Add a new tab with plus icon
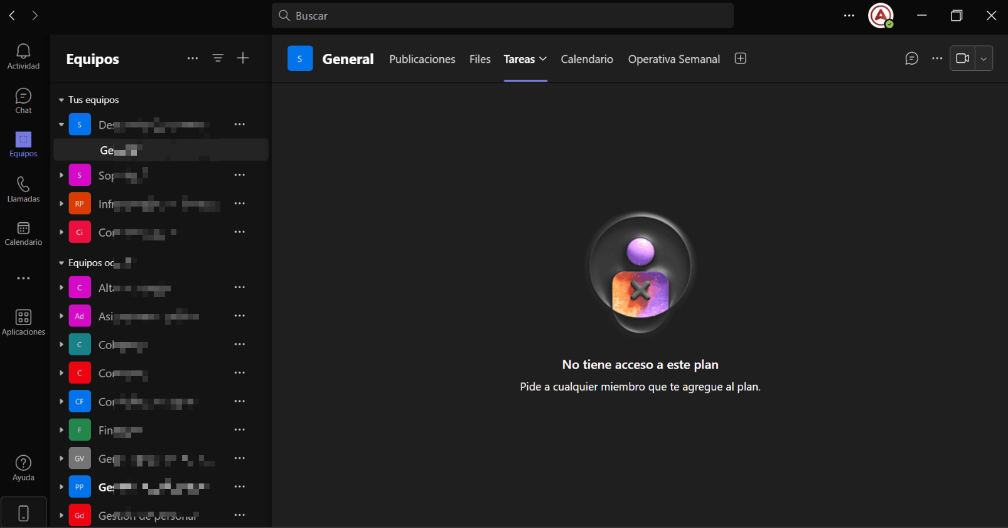Viewport: 1008px width, 528px height. pos(741,58)
